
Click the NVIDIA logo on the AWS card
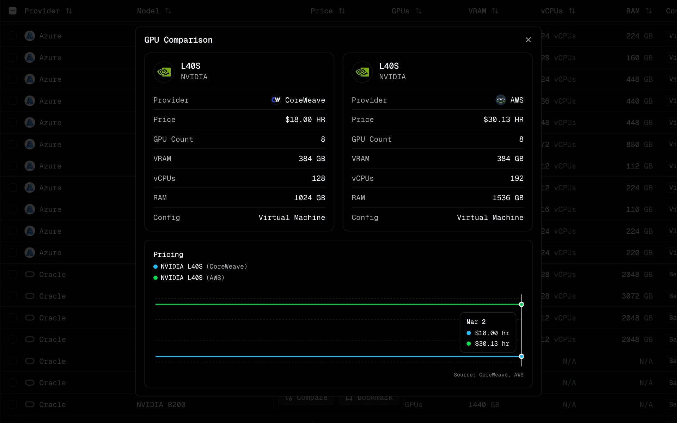tap(362, 72)
